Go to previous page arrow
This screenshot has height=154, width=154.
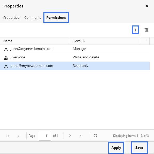18,136
